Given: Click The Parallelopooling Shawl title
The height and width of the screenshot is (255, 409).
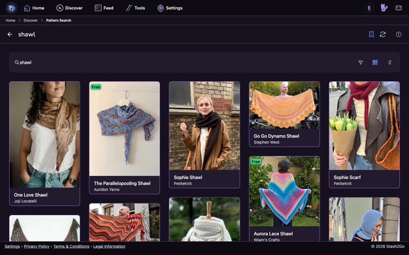Looking at the screenshot, I should (x=122, y=184).
